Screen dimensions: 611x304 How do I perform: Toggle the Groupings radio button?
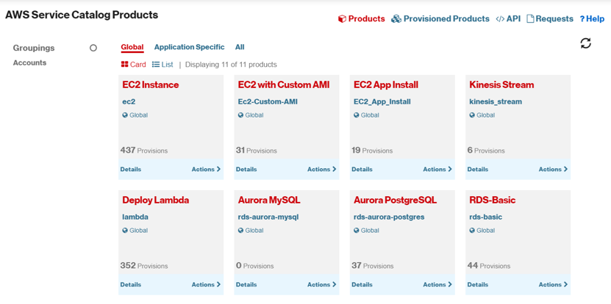pyautogui.click(x=93, y=48)
